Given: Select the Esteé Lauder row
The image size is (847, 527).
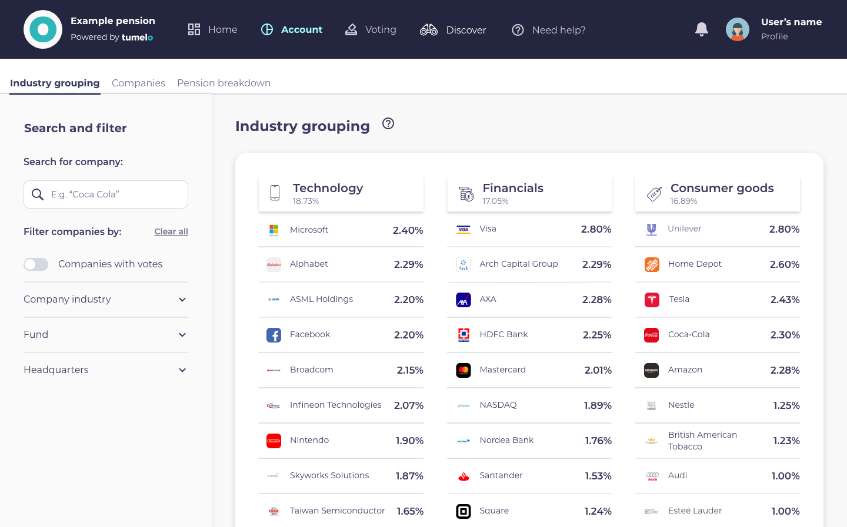Looking at the screenshot, I should (718, 511).
